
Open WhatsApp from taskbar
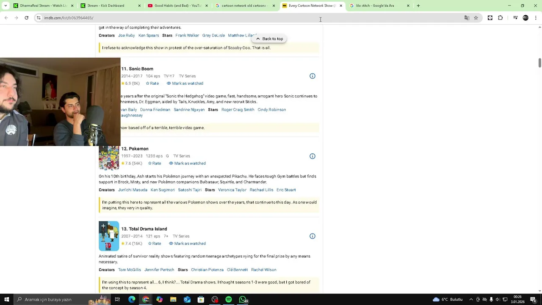243,299
